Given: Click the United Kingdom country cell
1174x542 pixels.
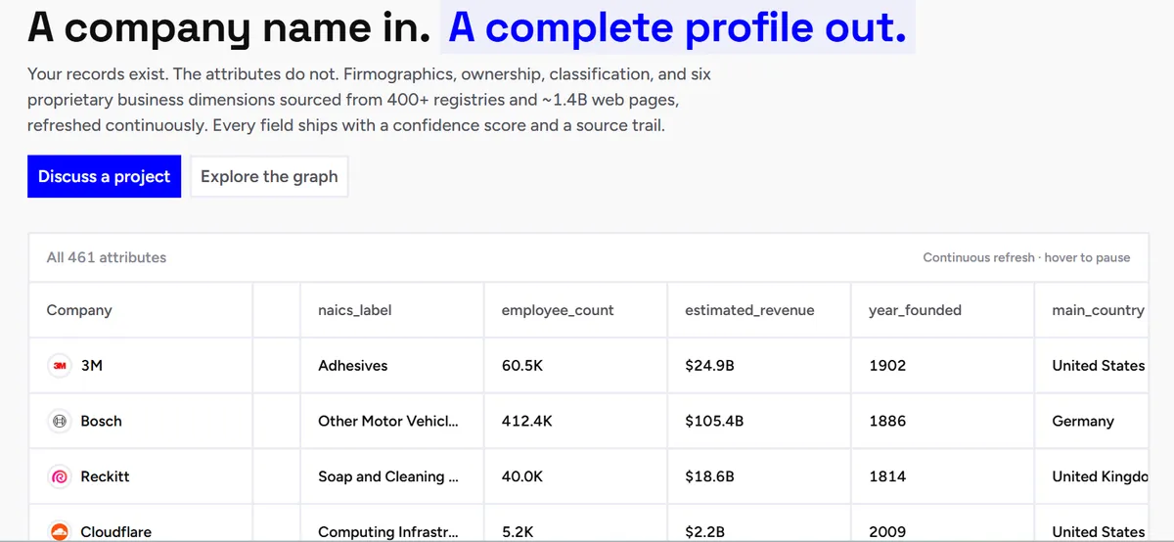Looking at the screenshot, I should 1092,477.
